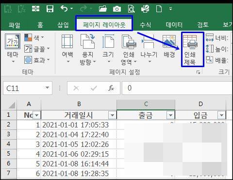
Task: Open the Undo history dropdown arrow
Action: tap(71, 9)
